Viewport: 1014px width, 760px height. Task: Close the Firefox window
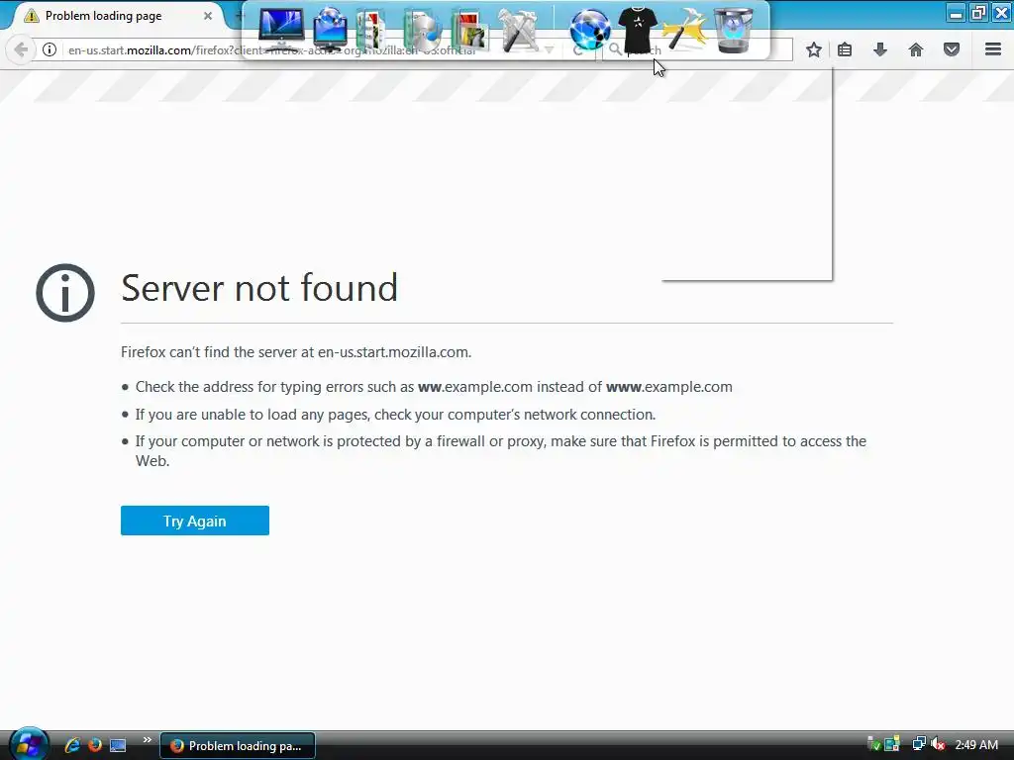tap(1002, 12)
